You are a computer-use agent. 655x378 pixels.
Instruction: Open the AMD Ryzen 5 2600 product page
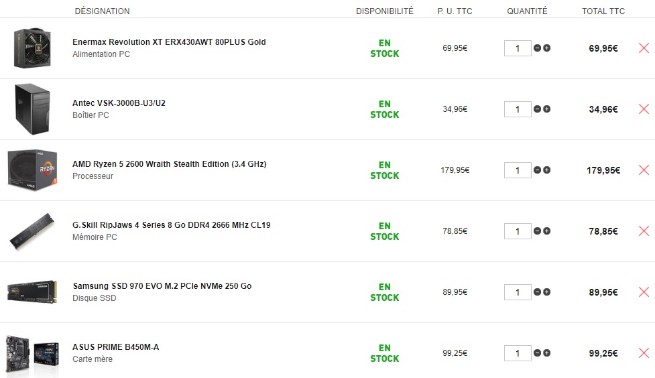(169, 164)
